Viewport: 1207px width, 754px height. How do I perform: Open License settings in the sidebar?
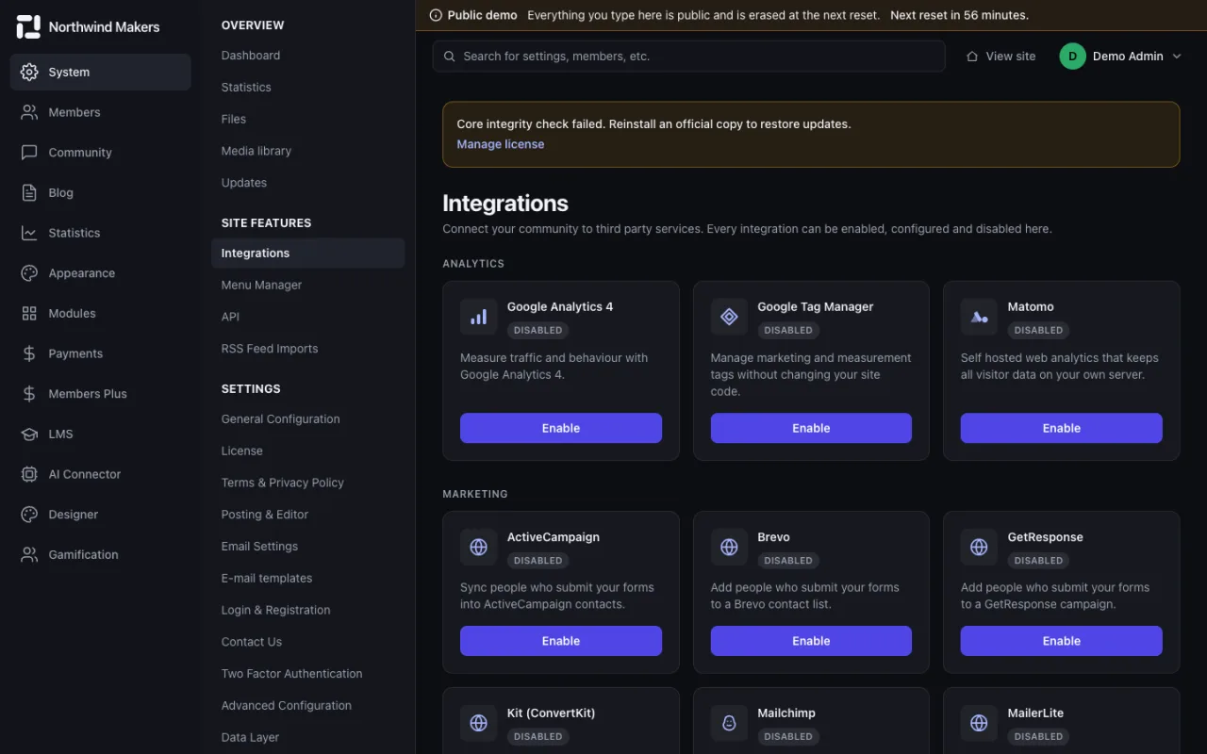pyautogui.click(x=242, y=451)
